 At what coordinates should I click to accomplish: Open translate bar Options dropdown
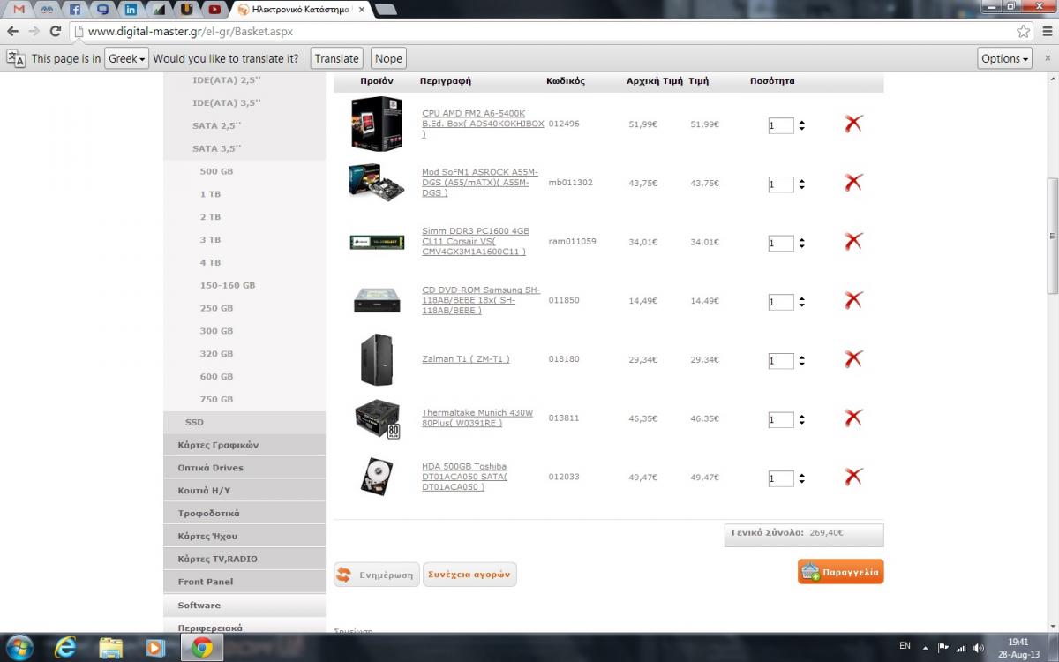[1005, 58]
